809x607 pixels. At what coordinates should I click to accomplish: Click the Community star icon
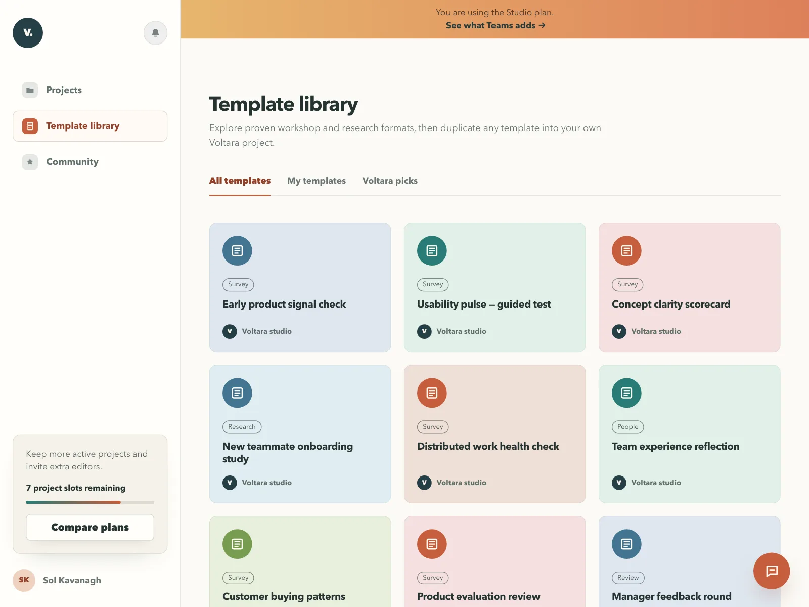point(30,162)
